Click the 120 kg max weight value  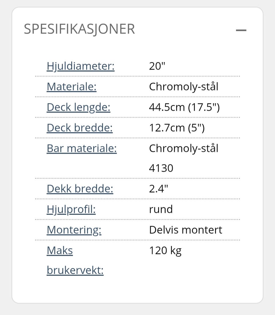click(x=165, y=251)
